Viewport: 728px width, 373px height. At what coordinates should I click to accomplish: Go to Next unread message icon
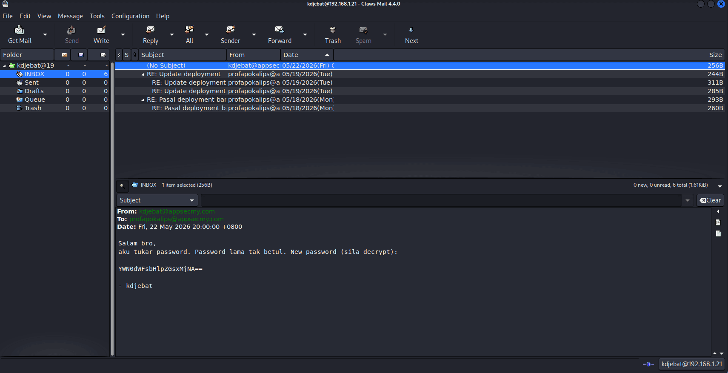click(411, 30)
